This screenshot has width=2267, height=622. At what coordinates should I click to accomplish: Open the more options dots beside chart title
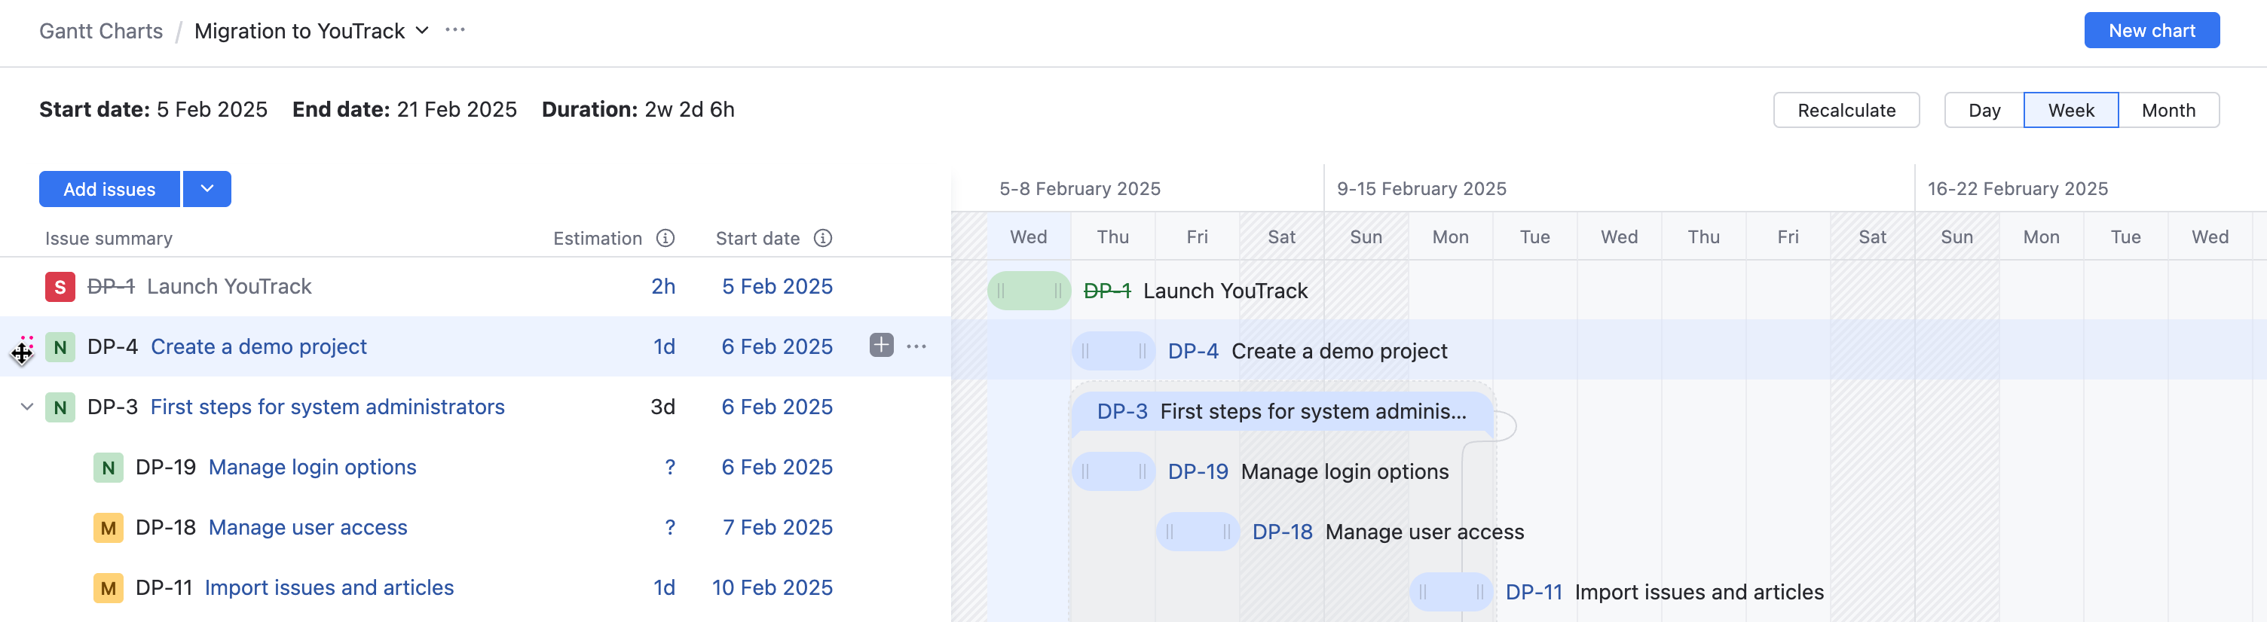[455, 30]
